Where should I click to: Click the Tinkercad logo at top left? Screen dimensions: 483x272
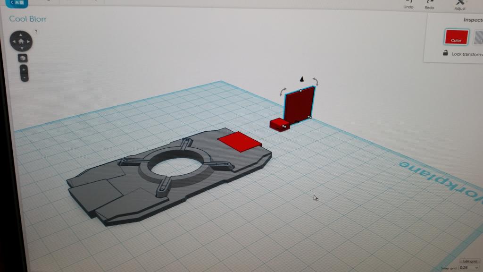tap(17, 3)
